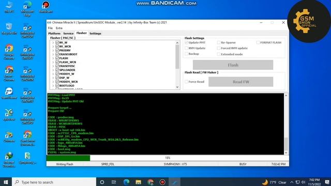Open the Gsm Emon Chrome shortcut

27,138
